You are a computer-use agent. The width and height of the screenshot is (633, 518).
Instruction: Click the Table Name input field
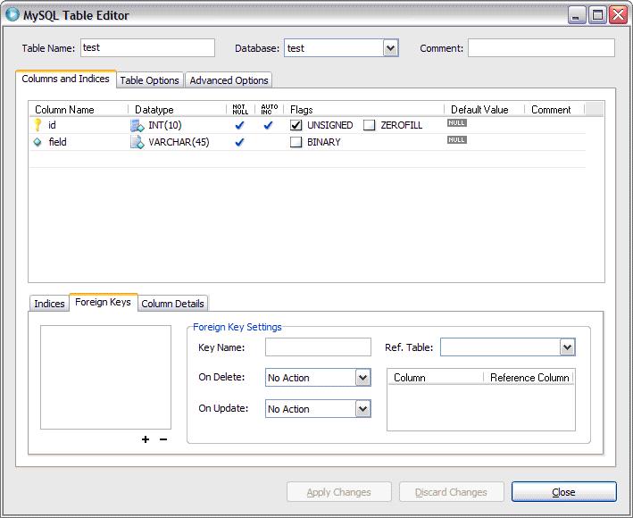tap(147, 47)
